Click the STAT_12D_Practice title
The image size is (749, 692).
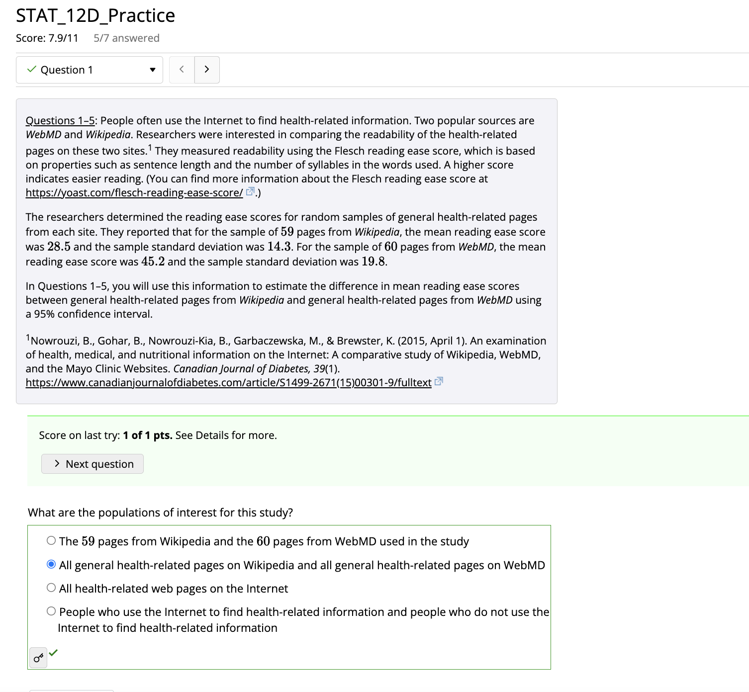click(94, 15)
